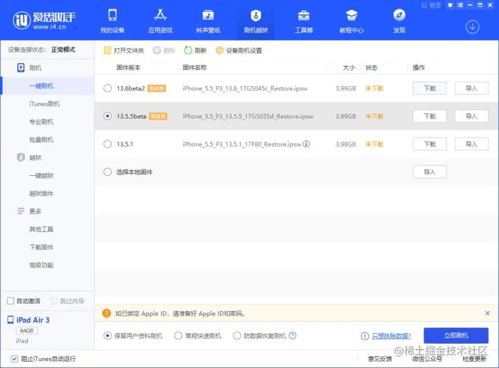Click the 立即刷机 flash now button
This screenshot has height=368, width=499.
click(456, 336)
